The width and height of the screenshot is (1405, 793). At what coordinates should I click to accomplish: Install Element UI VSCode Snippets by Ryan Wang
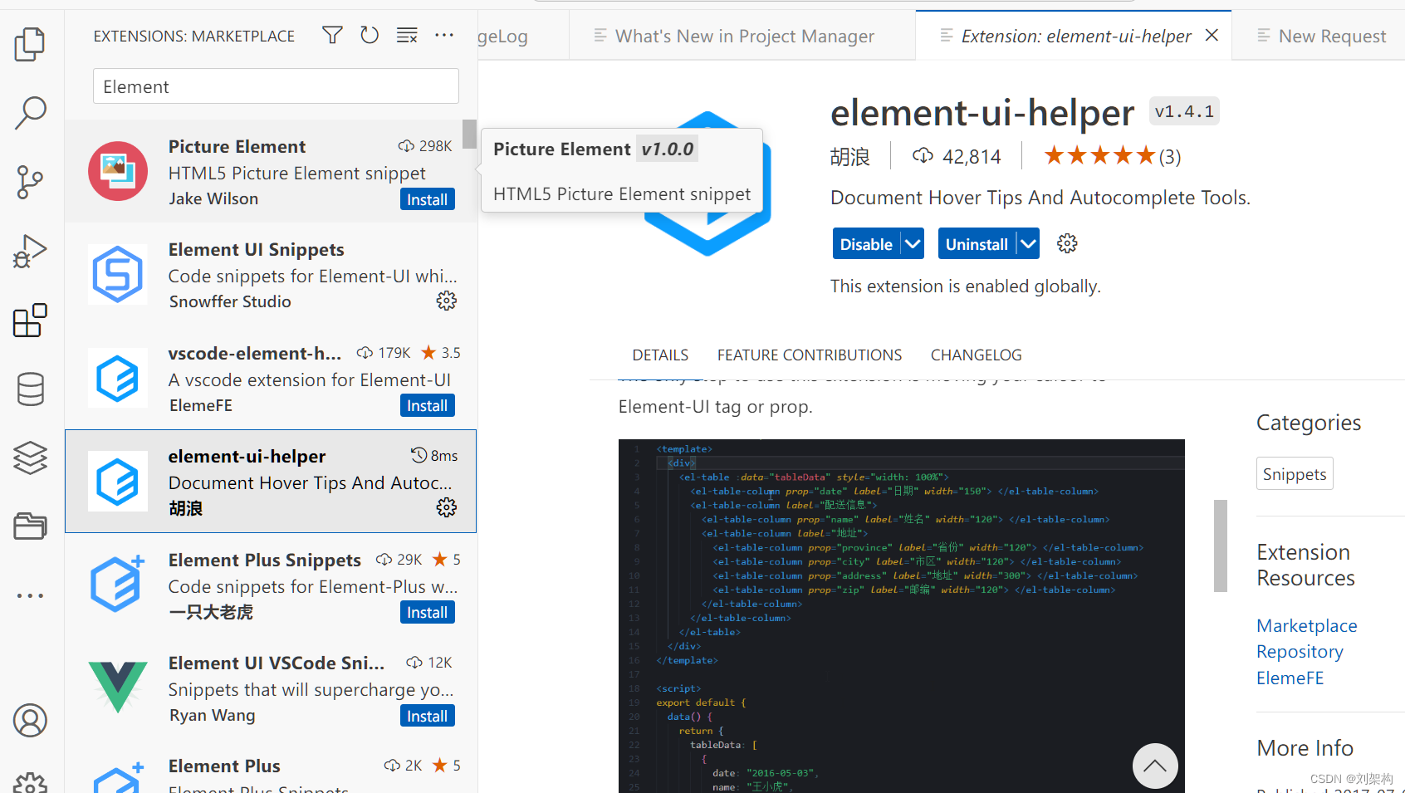pyautogui.click(x=427, y=716)
